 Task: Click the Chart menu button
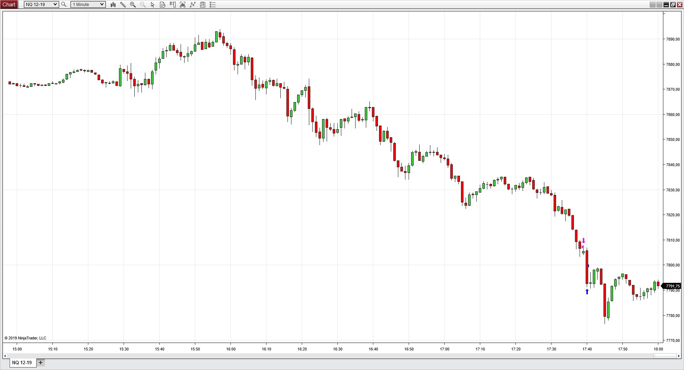9,5
